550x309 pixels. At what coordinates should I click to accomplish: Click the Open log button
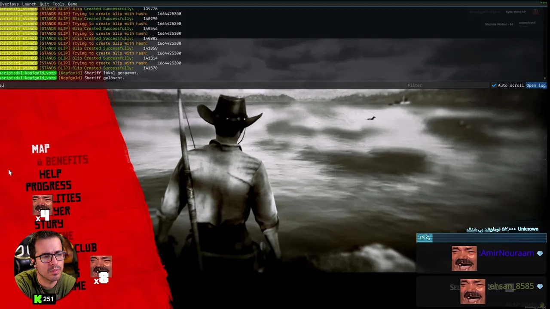coord(536,85)
